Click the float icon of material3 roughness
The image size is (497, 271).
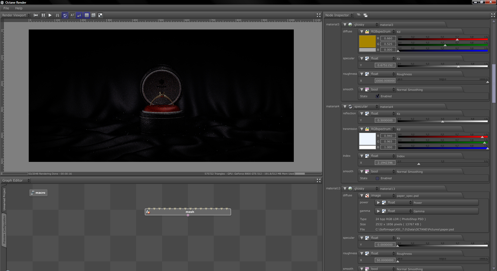tap(367, 74)
